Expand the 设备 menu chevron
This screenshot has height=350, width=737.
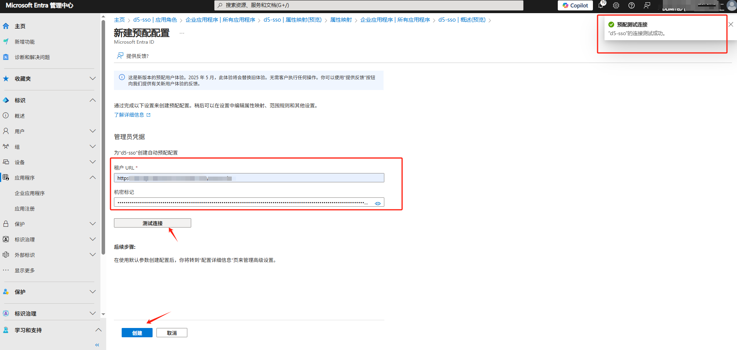click(x=93, y=162)
